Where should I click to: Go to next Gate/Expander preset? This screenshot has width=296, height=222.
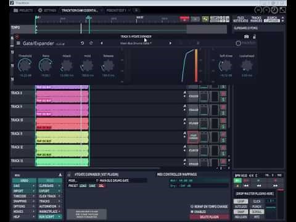(x=170, y=43)
